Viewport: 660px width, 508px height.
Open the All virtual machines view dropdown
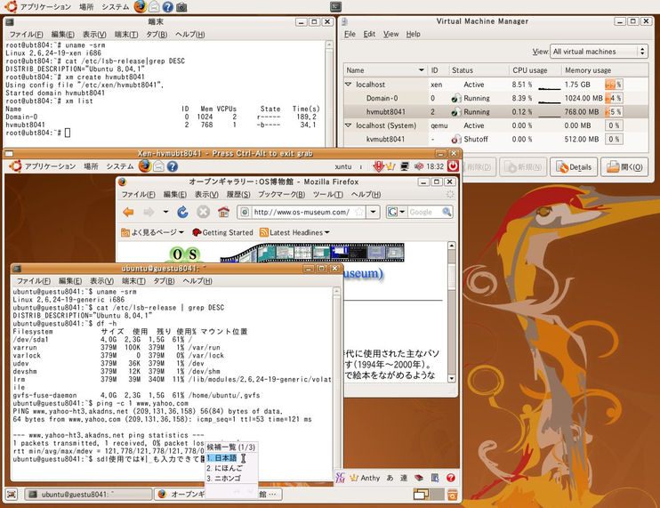599,52
